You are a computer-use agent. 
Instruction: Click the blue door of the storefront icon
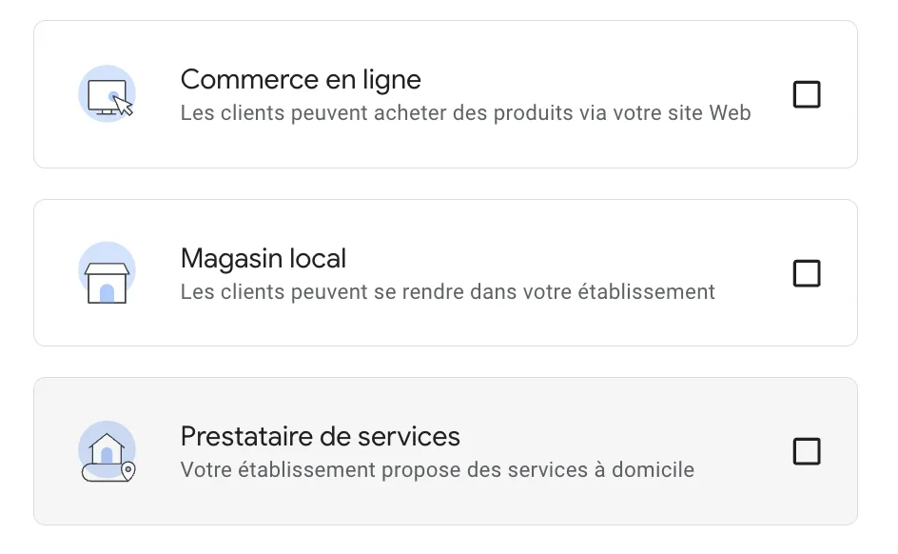[x=107, y=291]
